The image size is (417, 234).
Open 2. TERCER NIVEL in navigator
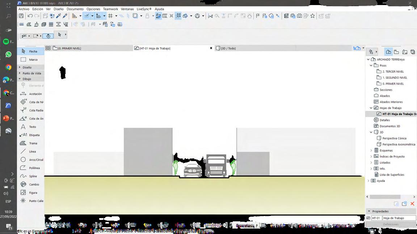point(393,71)
